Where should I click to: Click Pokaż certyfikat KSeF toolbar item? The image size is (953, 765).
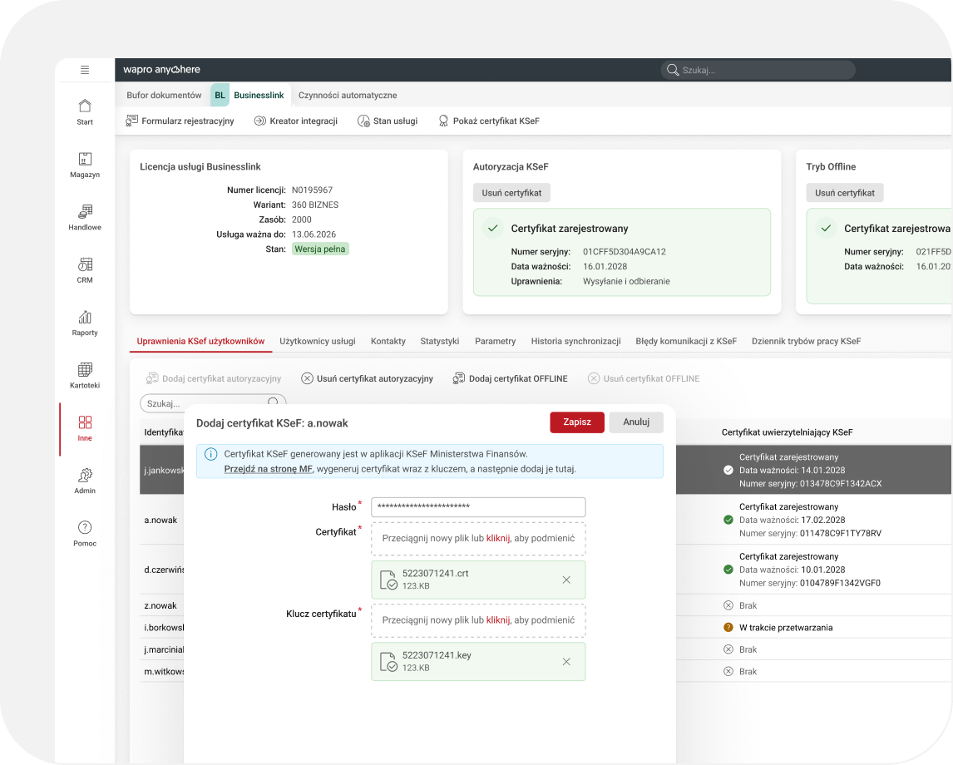pos(489,121)
